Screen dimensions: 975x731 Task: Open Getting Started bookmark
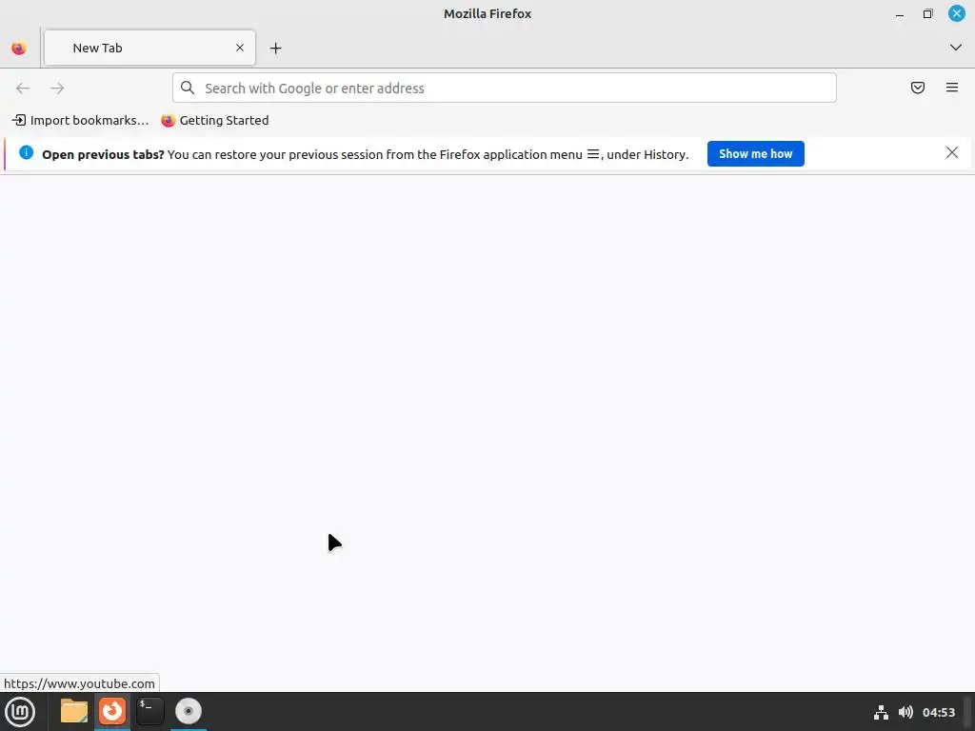click(x=215, y=121)
